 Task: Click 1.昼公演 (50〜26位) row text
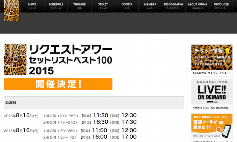click(x=60, y=131)
